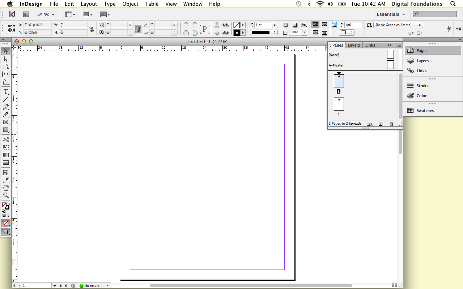Swap fill and stroke arrows
Image resolution: width=463 pixels, height=289 pixels.
point(8,204)
